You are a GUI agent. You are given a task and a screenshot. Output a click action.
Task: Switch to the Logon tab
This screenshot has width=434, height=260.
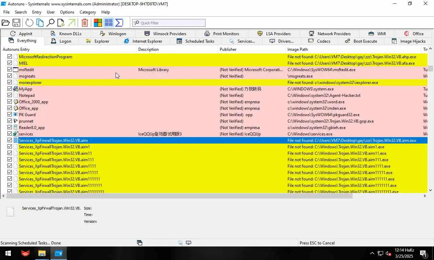(x=61, y=41)
